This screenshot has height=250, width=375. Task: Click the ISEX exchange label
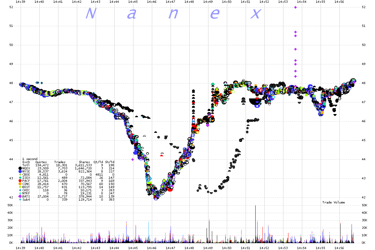(26, 177)
